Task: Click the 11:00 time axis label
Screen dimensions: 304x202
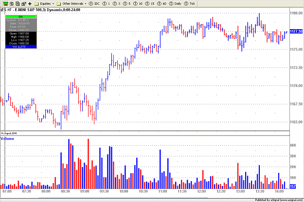Action: click(162, 191)
